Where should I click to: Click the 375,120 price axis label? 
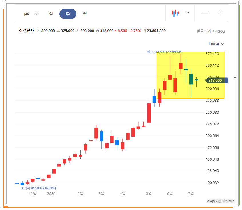[212, 54]
